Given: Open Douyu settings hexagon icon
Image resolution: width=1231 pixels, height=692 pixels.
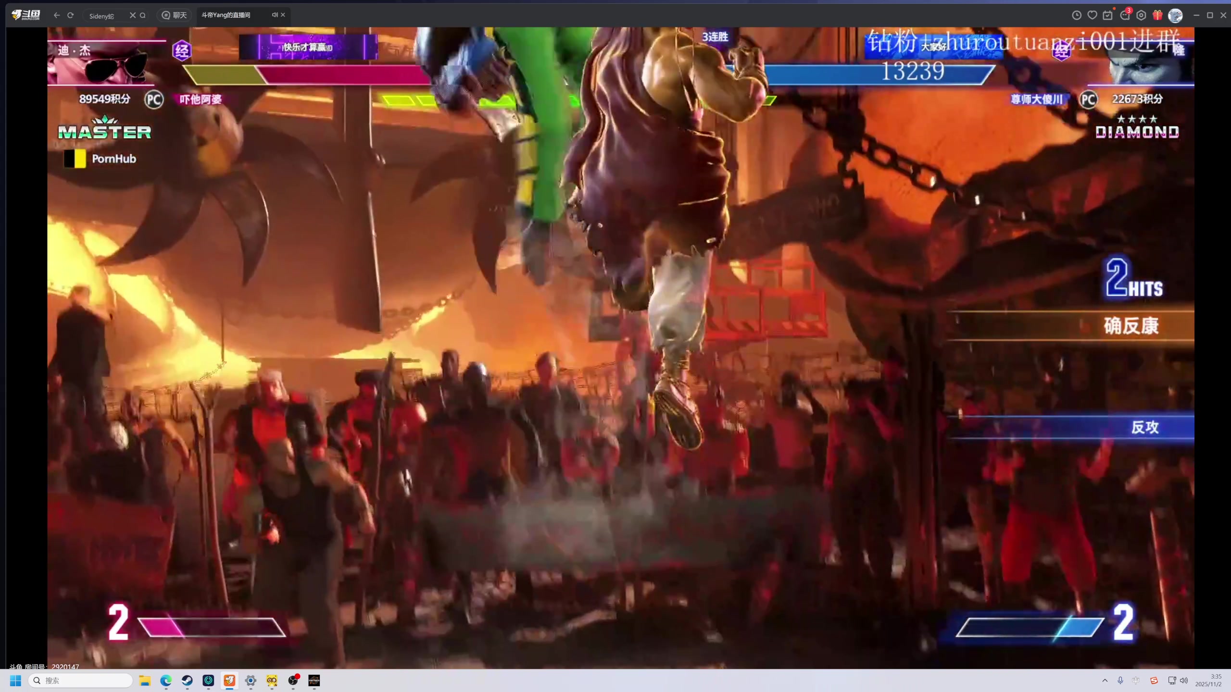Looking at the screenshot, I should click(1141, 15).
